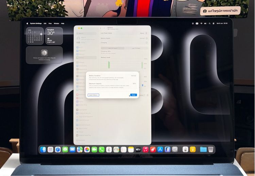Go back in System Settings
Image resolution: width=255 pixels, height=176 pixels.
101,28
